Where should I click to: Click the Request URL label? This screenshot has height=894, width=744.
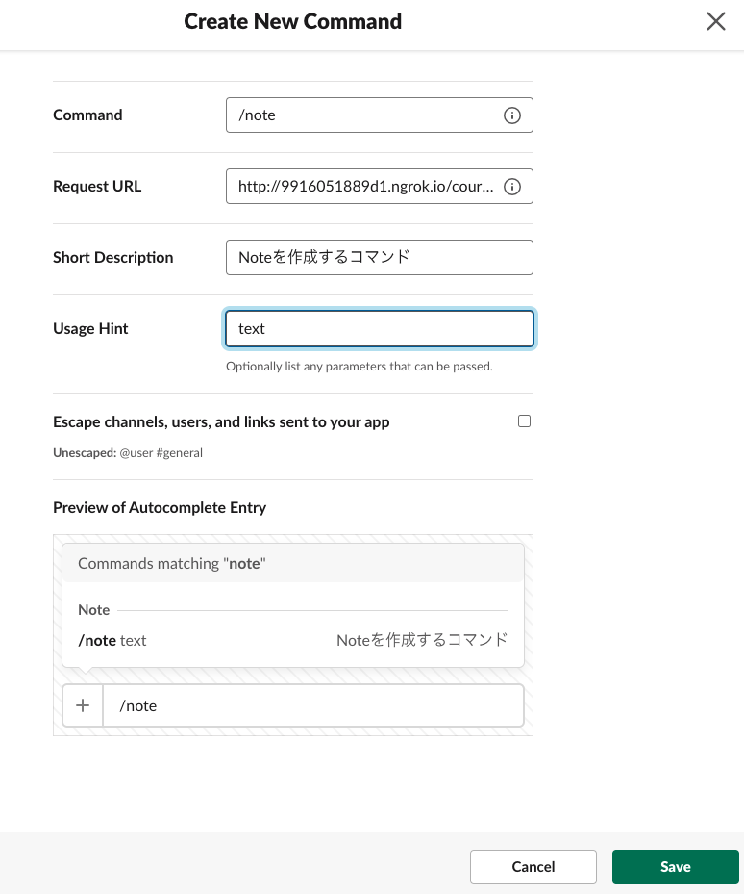(x=97, y=187)
